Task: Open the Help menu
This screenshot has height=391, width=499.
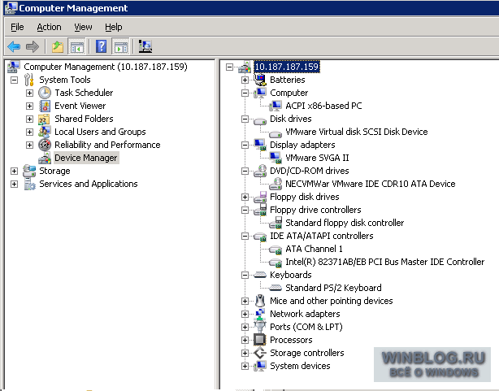Action: (113, 27)
